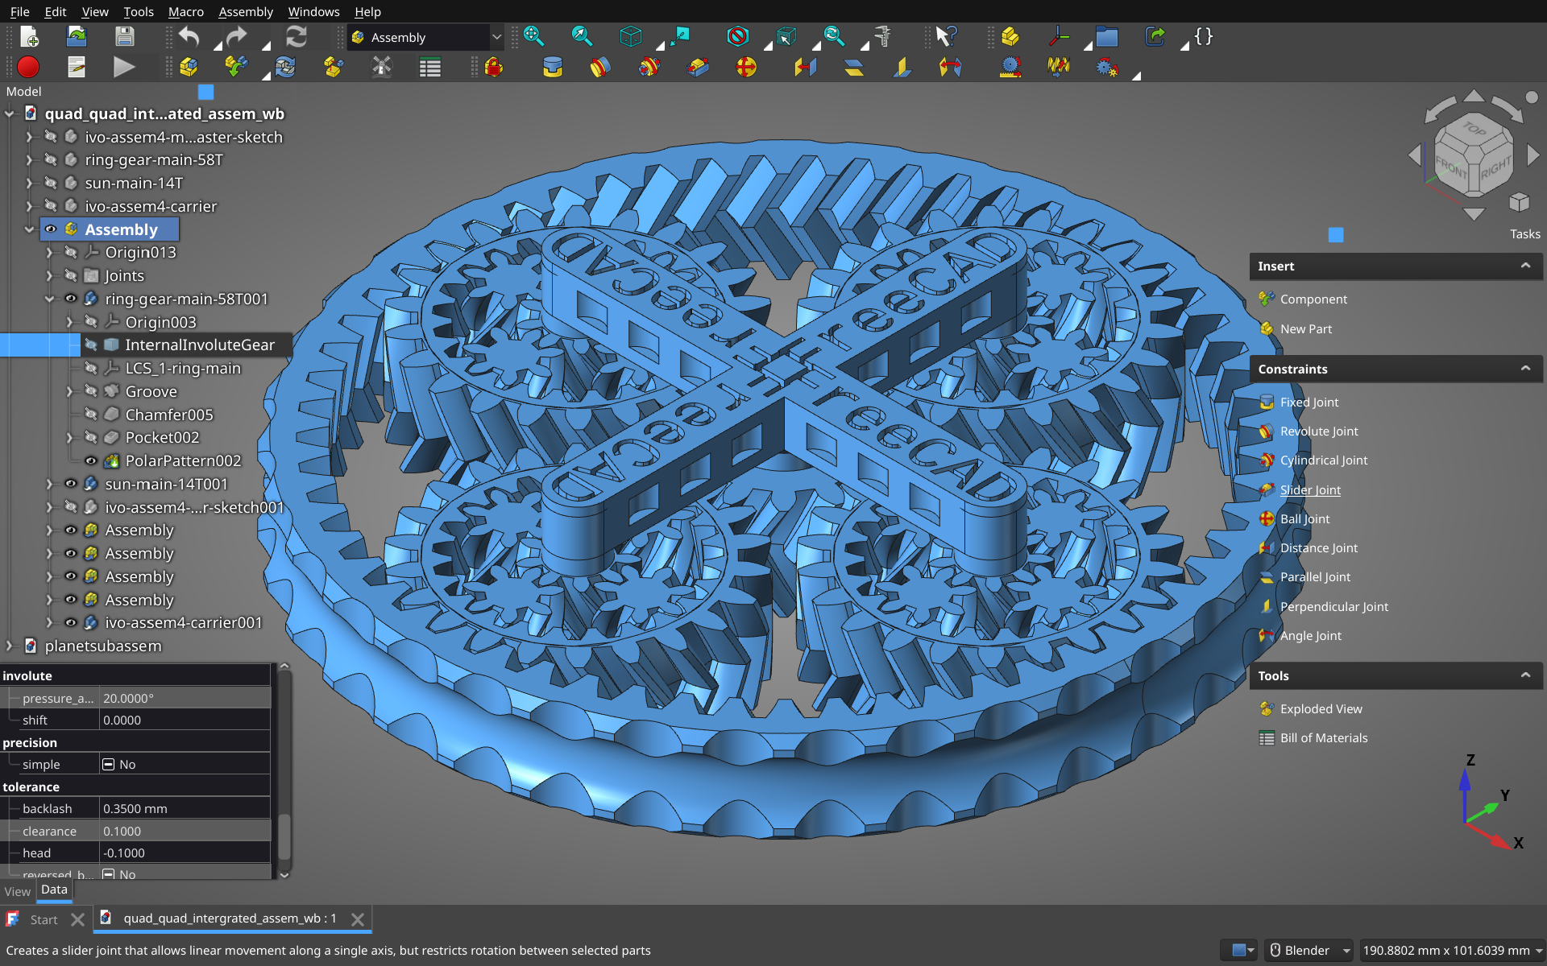Collapse the Tools task panel
This screenshot has width=1547, height=966.
pos(1525,675)
